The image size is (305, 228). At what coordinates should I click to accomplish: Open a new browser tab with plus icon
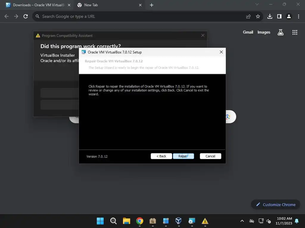pyautogui.click(x=152, y=5)
